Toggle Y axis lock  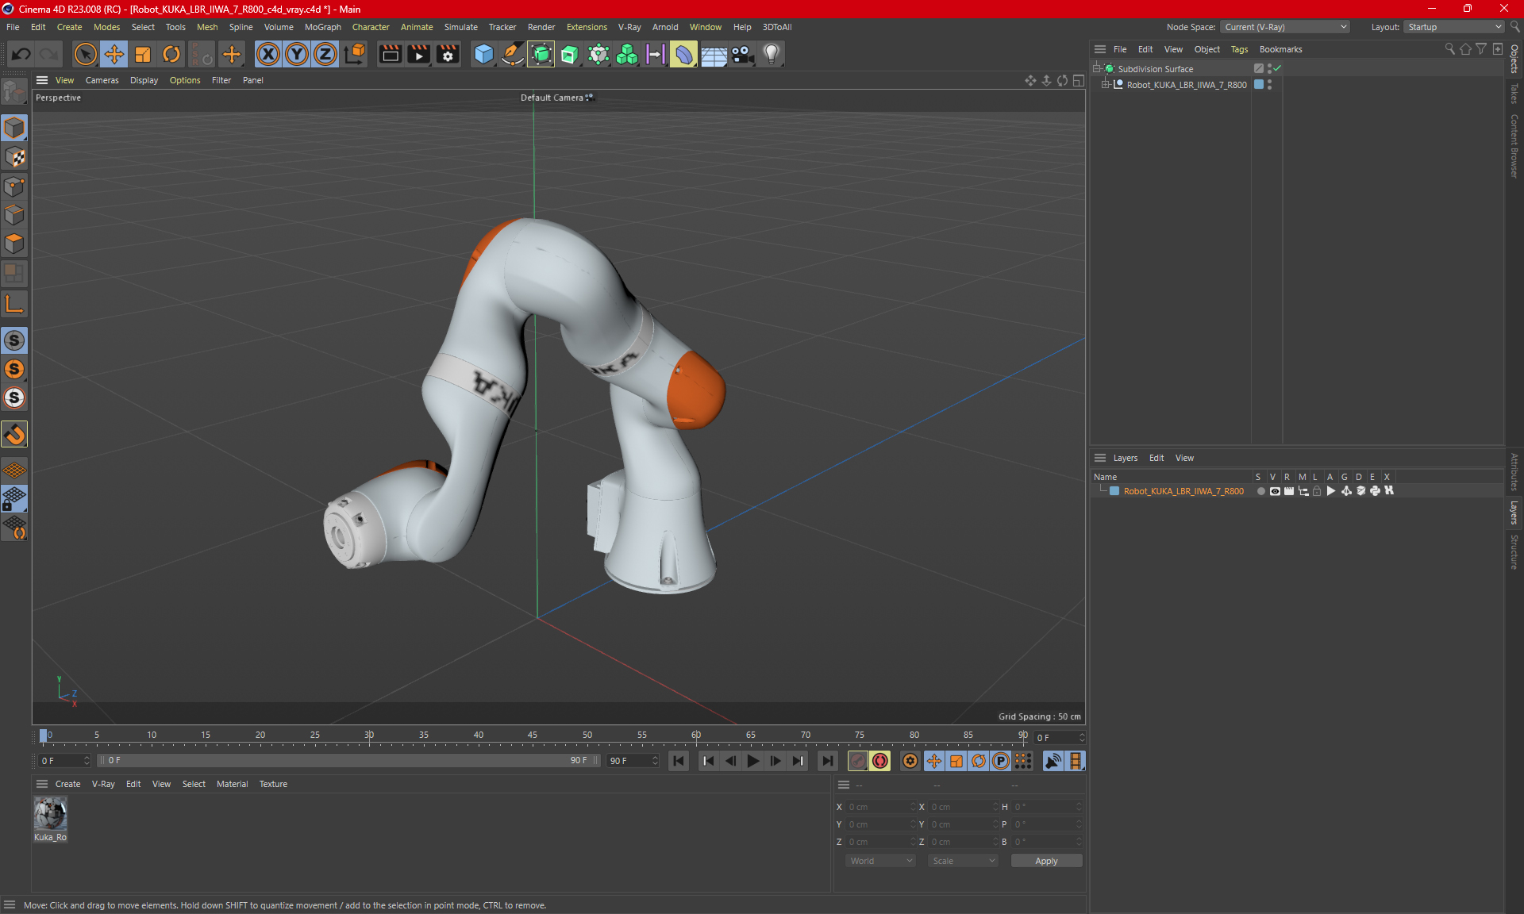297,54
